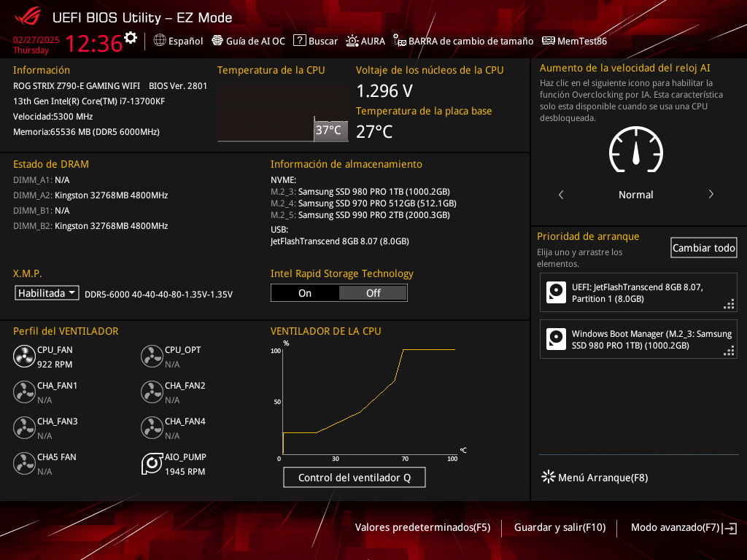Launch MemTest86 from the top bar
Viewport: 747px width, 560px height.
[x=575, y=41]
